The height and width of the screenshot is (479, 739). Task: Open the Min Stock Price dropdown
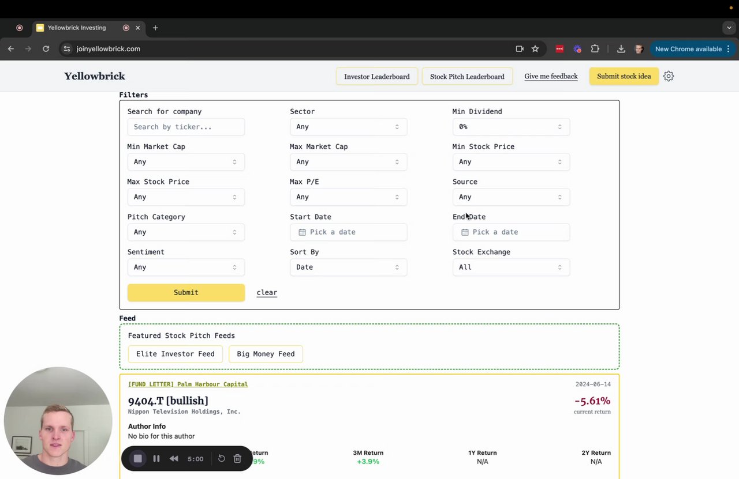(x=511, y=162)
